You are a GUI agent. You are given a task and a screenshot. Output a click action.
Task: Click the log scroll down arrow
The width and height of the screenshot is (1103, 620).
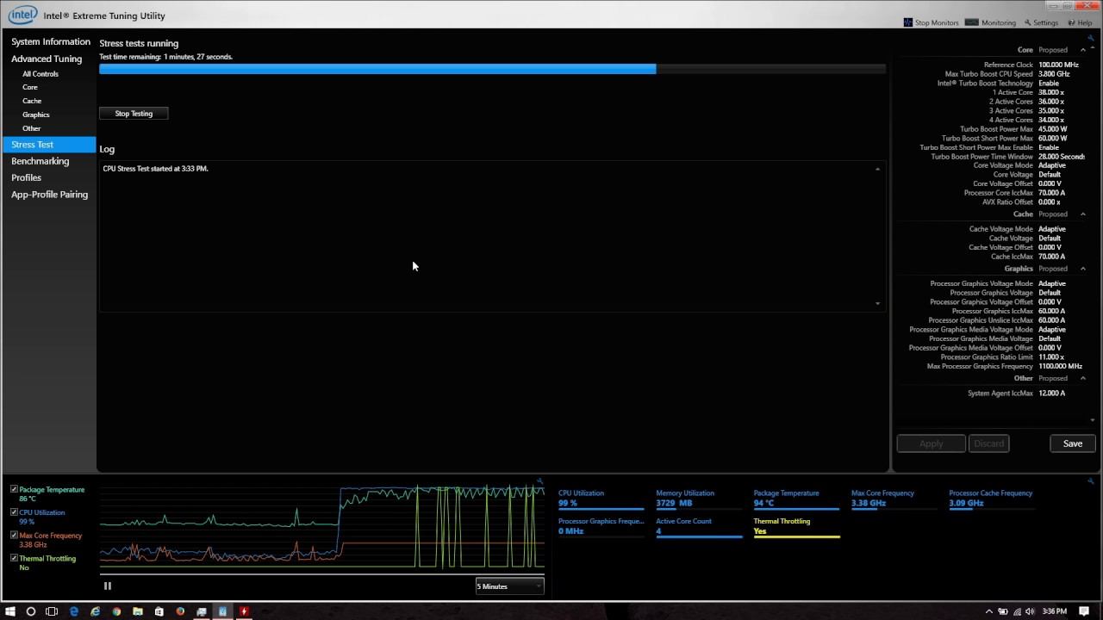(878, 303)
